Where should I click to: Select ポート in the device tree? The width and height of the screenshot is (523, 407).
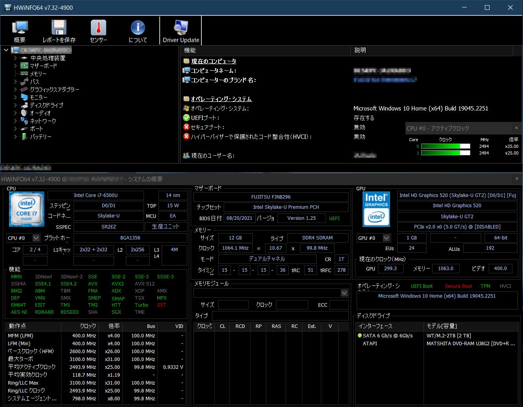(x=37, y=129)
